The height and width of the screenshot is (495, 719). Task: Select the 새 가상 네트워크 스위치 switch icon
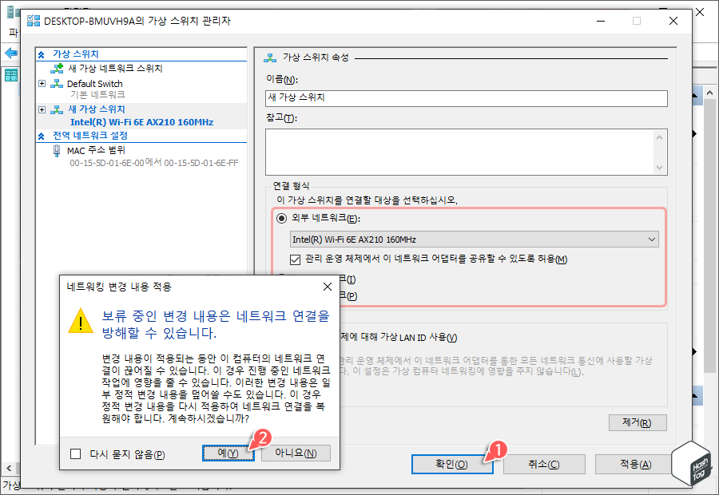(57, 69)
